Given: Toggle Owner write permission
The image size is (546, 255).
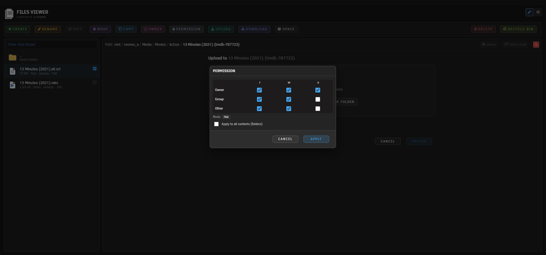Looking at the screenshot, I should click(x=289, y=90).
